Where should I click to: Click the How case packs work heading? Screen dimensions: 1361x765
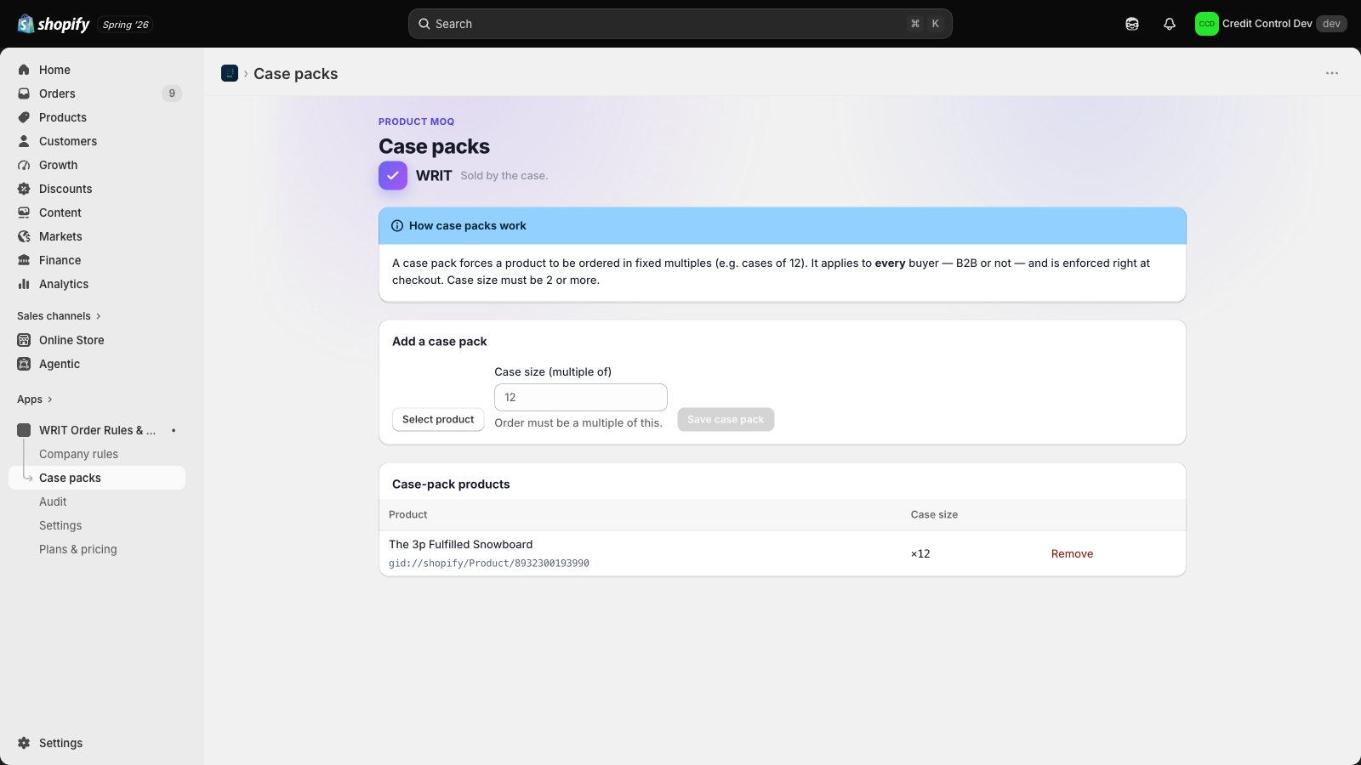pyautogui.click(x=468, y=226)
